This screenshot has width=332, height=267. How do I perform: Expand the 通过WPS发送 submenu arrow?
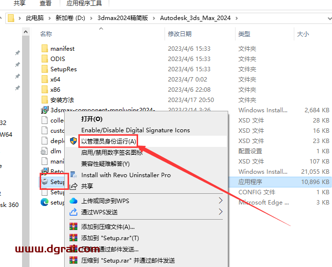(x=220, y=212)
